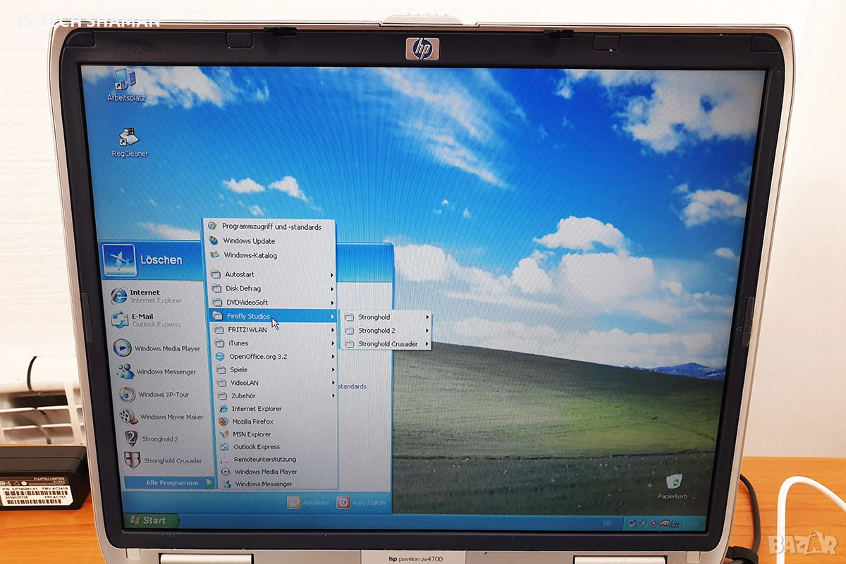
Task: Open Stronghold in Firefly Studios submenu
Action: pos(386,317)
